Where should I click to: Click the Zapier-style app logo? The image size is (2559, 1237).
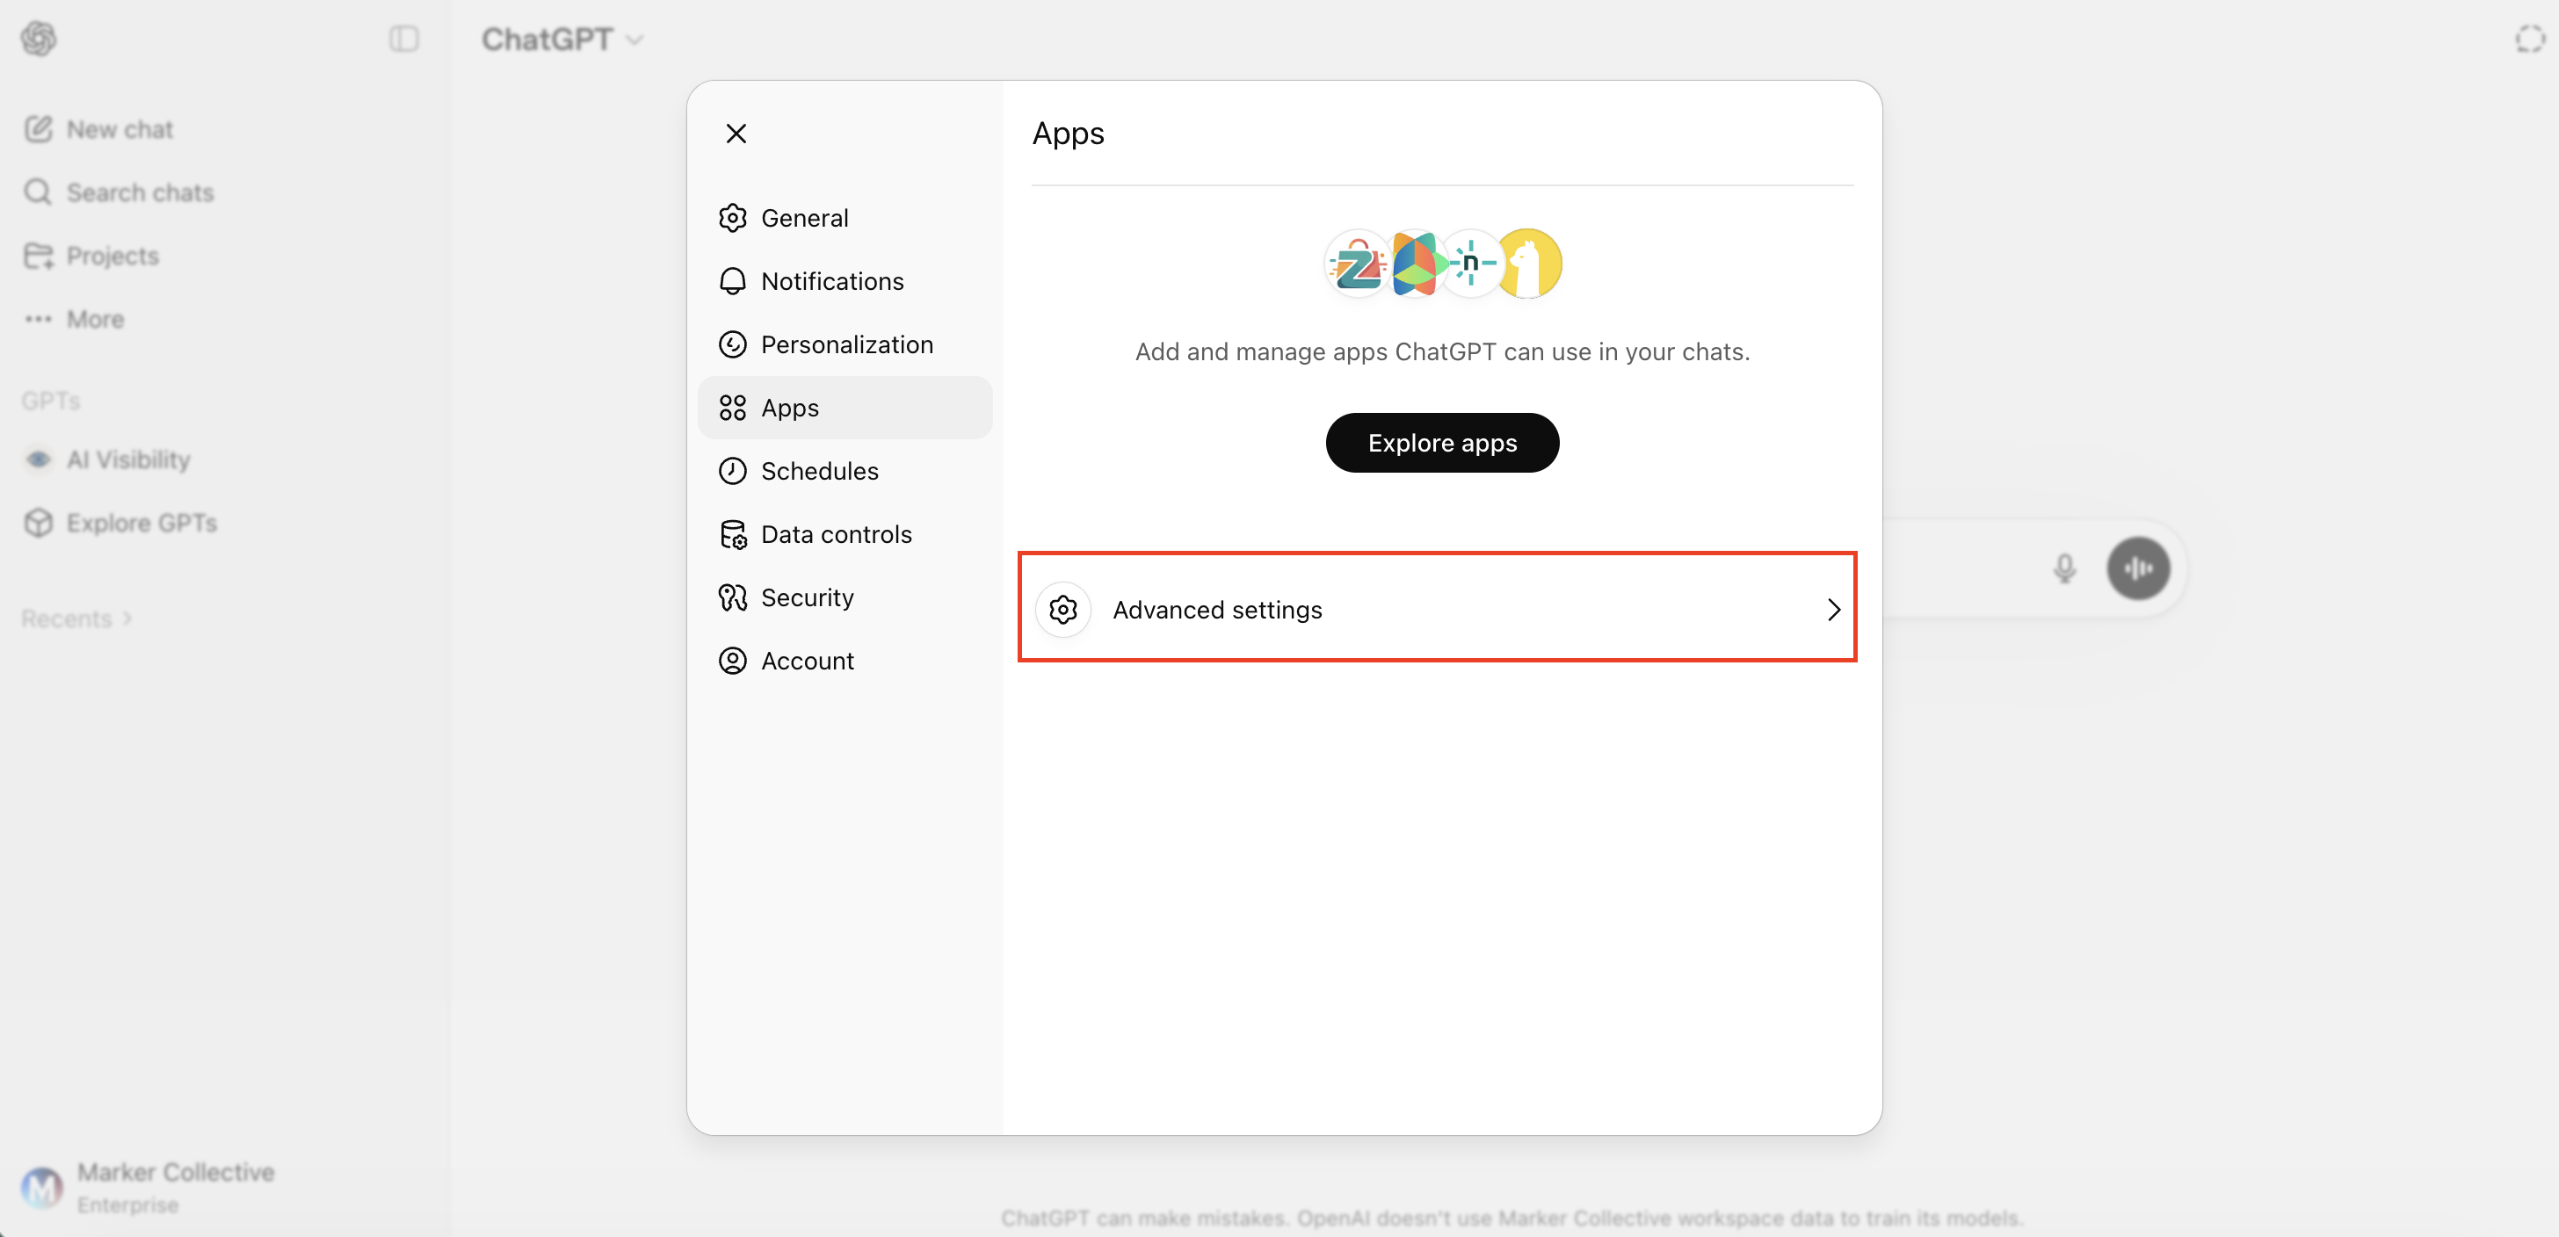point(1357,264)
